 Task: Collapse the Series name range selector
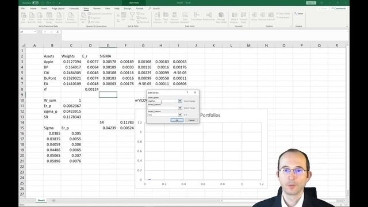[180, 101]
